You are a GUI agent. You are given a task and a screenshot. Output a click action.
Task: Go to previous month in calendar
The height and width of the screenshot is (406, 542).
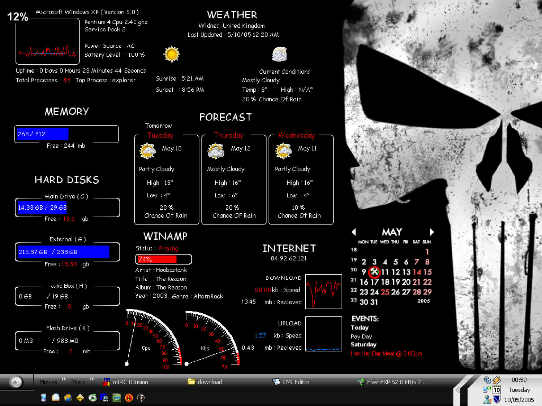coord(354,232)
